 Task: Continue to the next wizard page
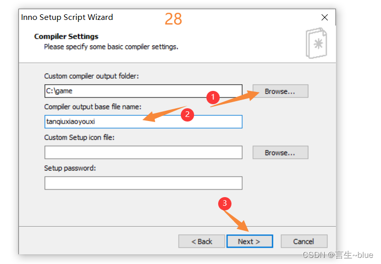(x=249, y=241)
